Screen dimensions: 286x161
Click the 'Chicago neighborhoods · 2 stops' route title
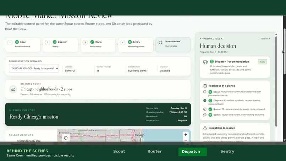coord(46,89)
